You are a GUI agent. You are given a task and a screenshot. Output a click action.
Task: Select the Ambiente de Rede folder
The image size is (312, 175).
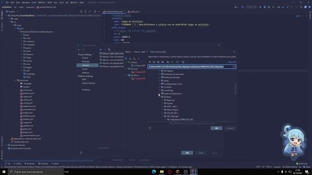click(x=172, y=77)
